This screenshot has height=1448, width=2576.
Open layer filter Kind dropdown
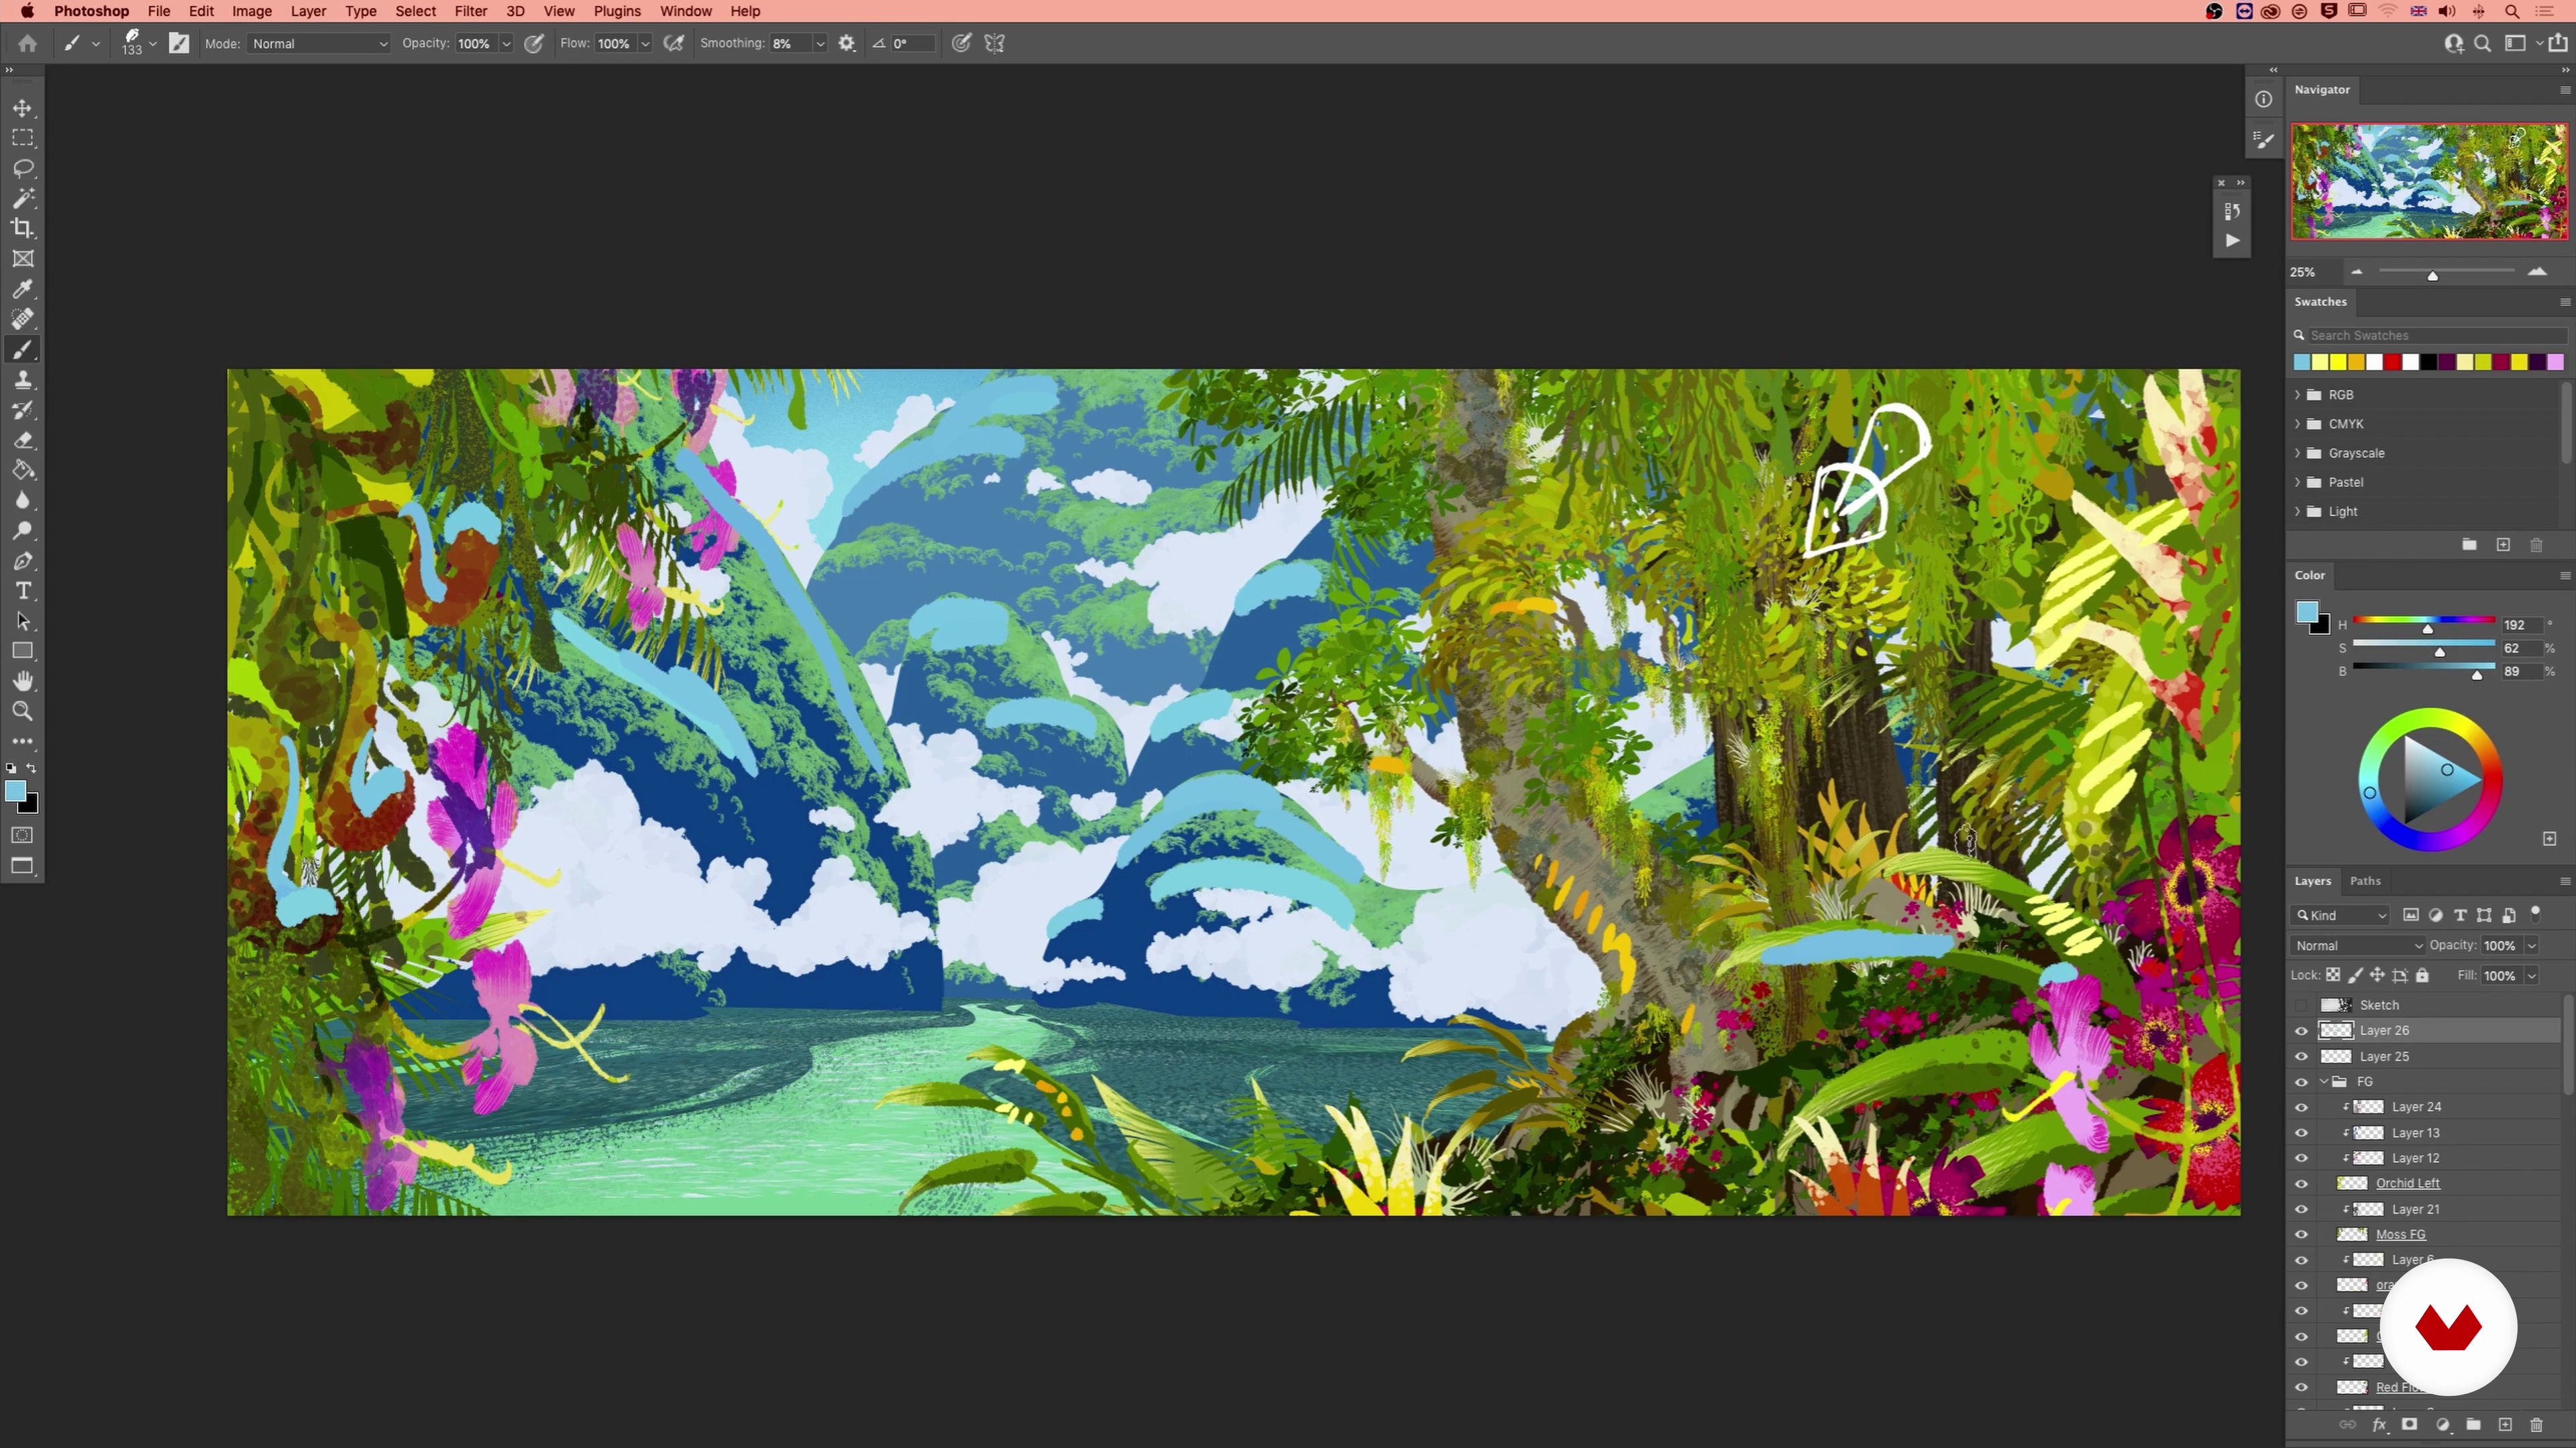tap(2340, 915)
